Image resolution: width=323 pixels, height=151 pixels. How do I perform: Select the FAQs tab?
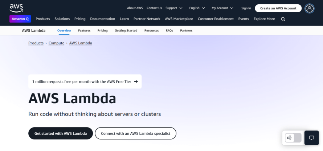click(x=169, y=30)
